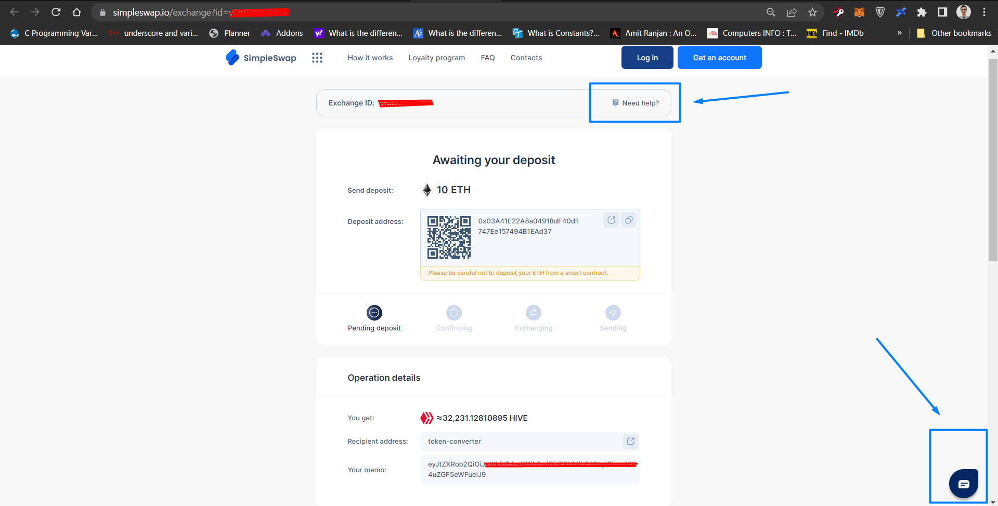
Task: Open Other bookmarks folder
Action: 954,33
